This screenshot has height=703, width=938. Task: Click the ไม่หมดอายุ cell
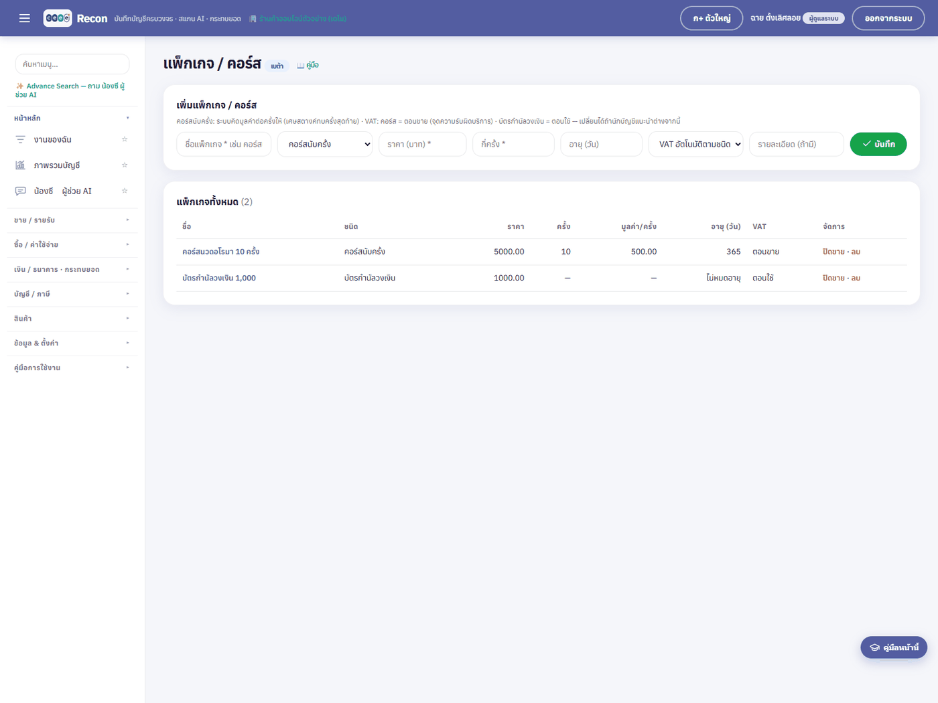[724, 278]
